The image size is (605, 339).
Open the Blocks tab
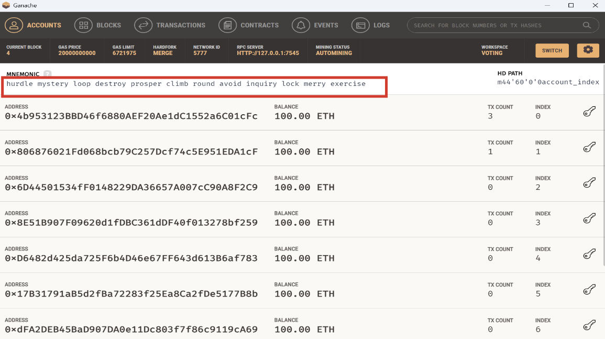pos(97,26)
